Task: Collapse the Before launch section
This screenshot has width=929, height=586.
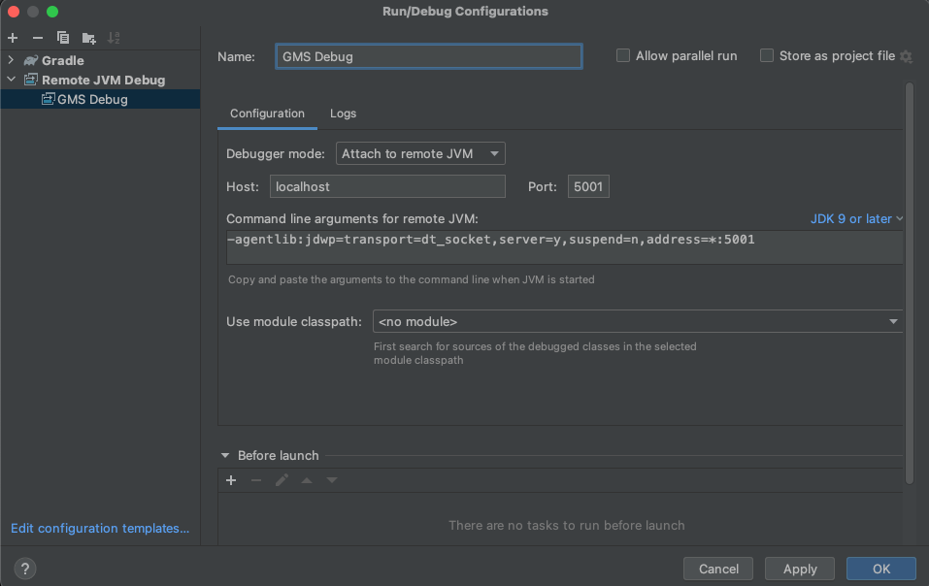Action: [x=225, y=455]
